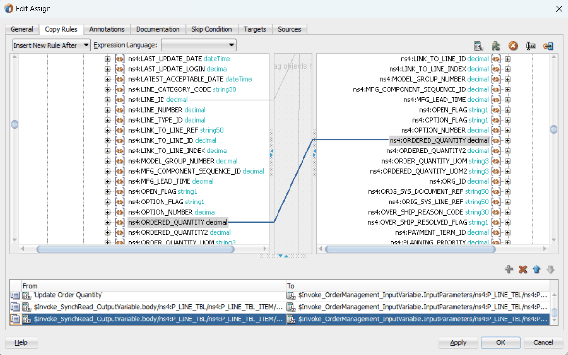Click the gray plus add rule icon

[508, 269]
